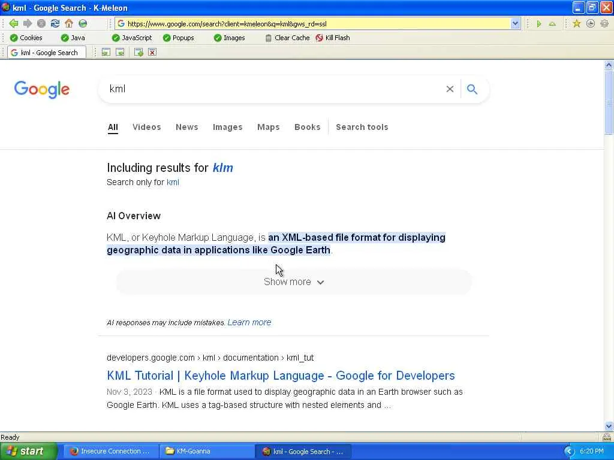Click the gray Forward arrow
The image size is (614, 460).
pos(28,23)
